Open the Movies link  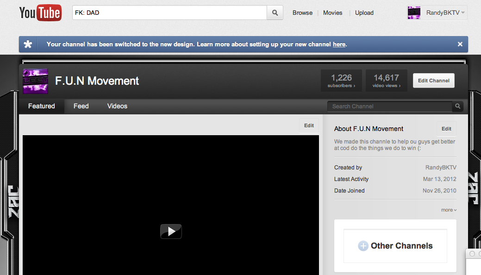[332, 13]
